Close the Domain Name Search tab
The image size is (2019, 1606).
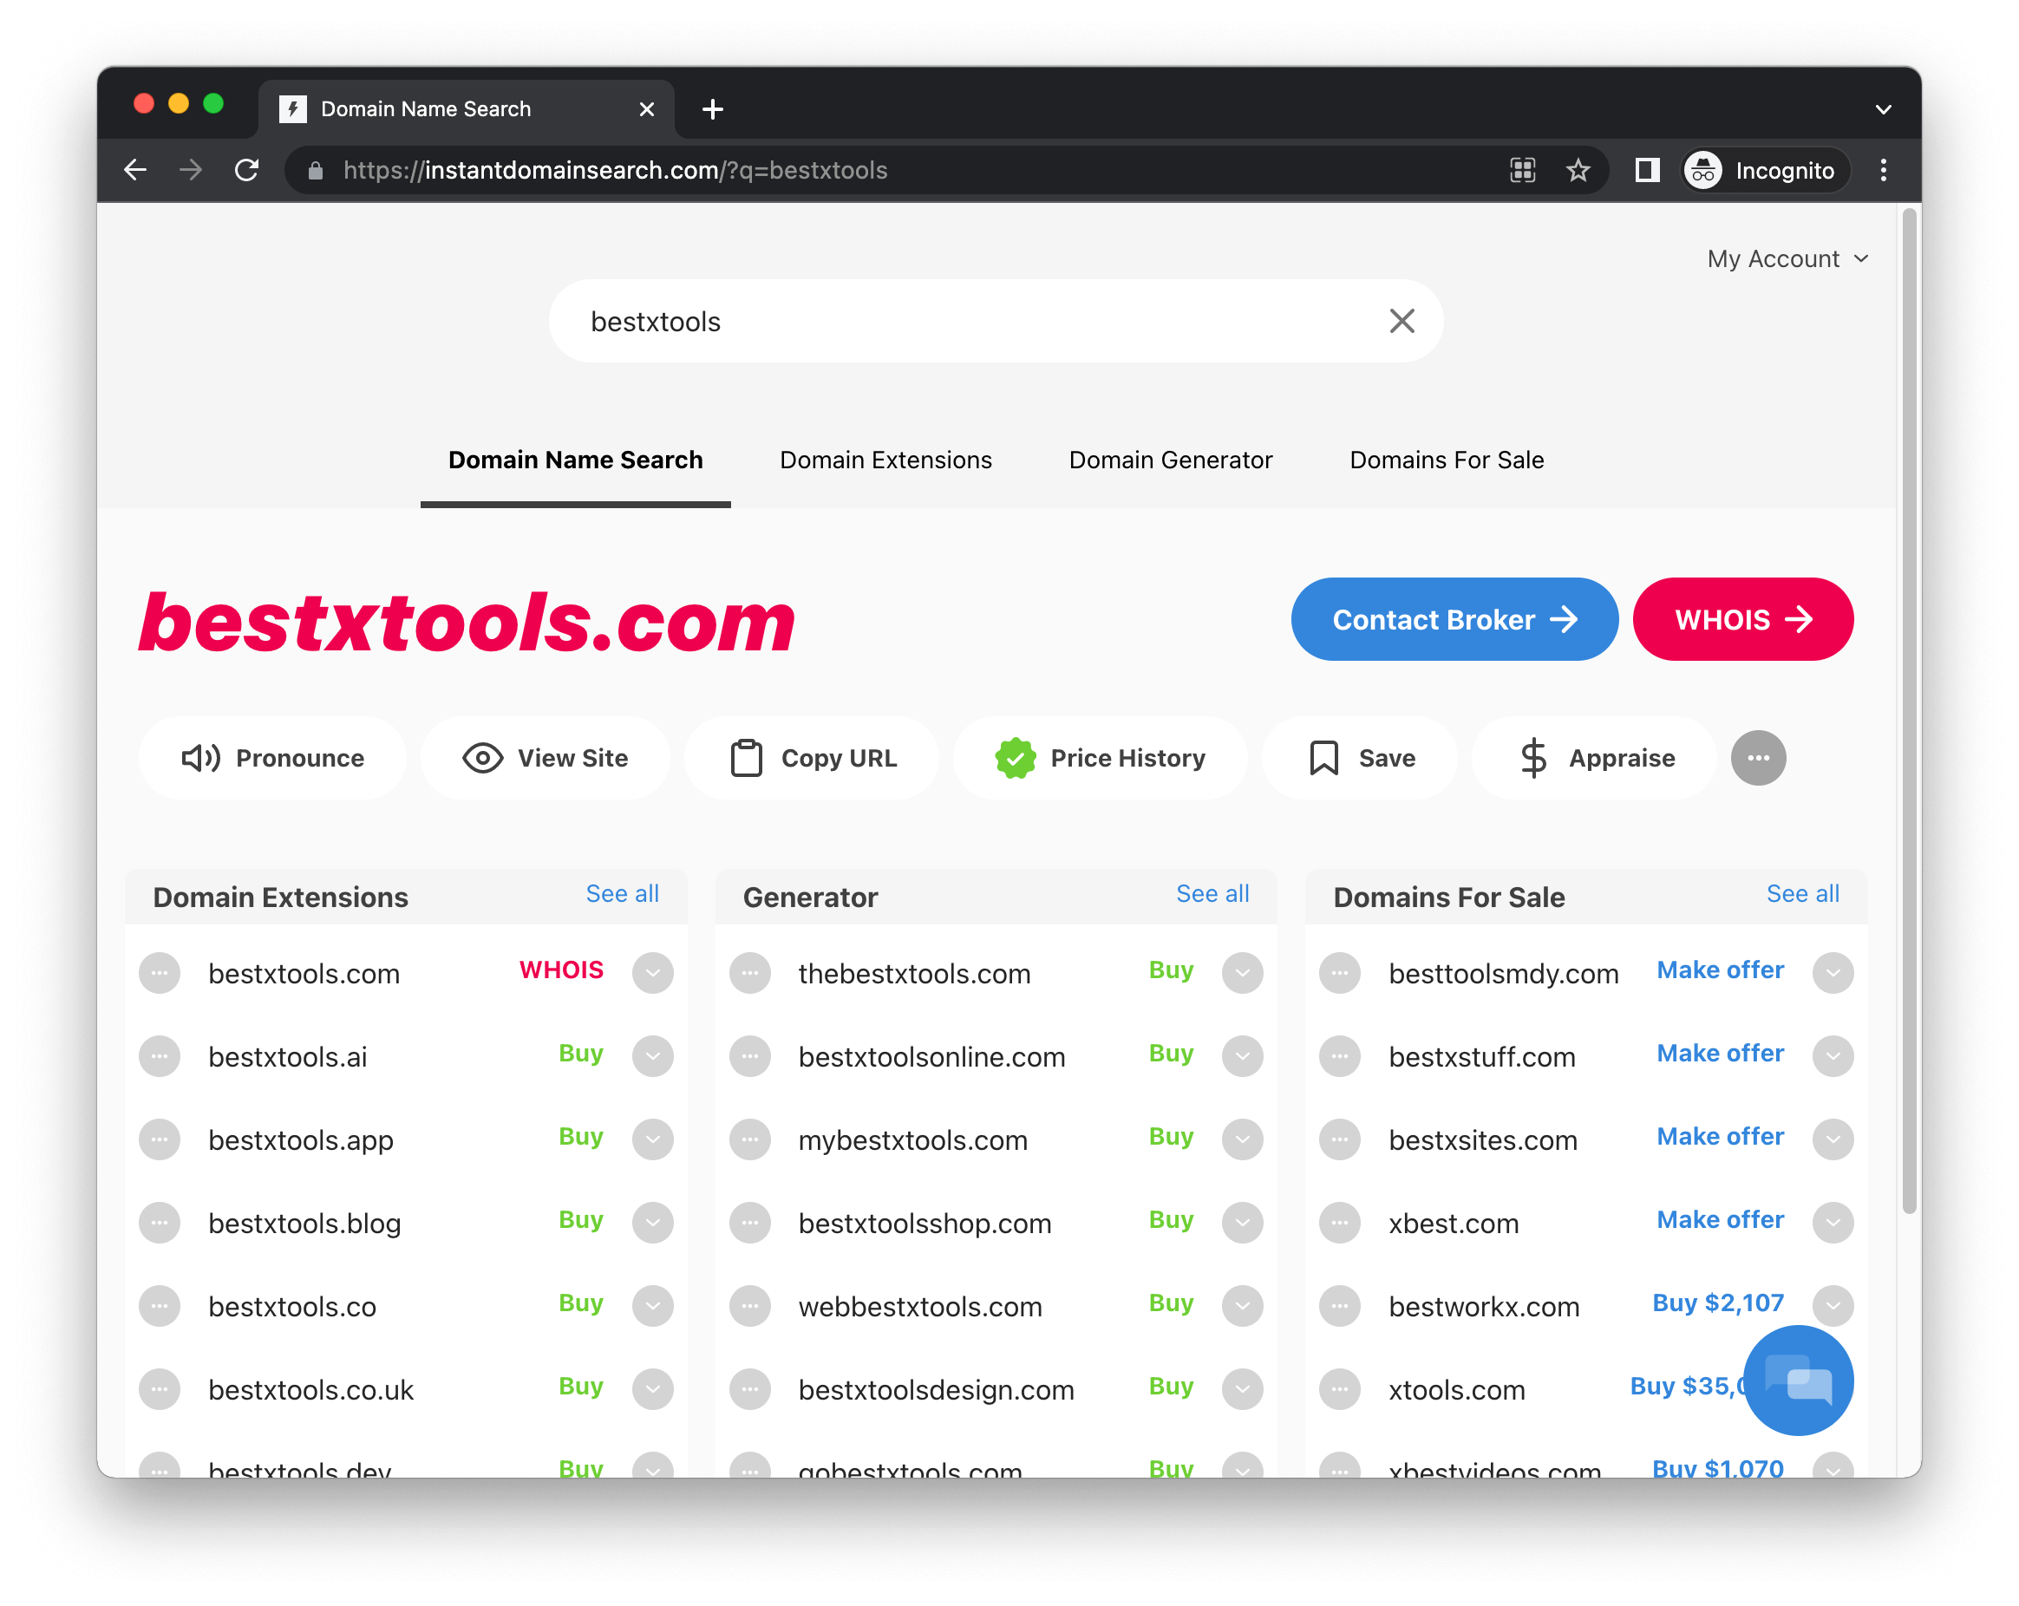[646, 108]
